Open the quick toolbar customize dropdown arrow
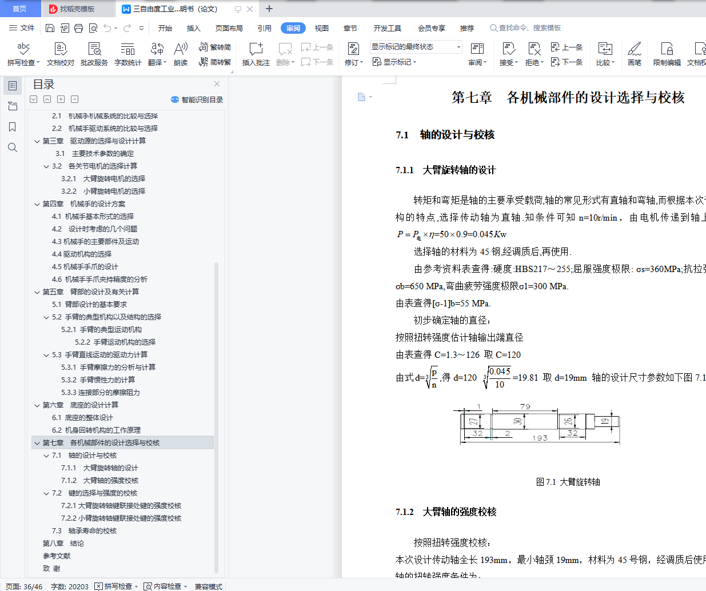706x591 pixels. pyautogui.click(x=141, y=28)
